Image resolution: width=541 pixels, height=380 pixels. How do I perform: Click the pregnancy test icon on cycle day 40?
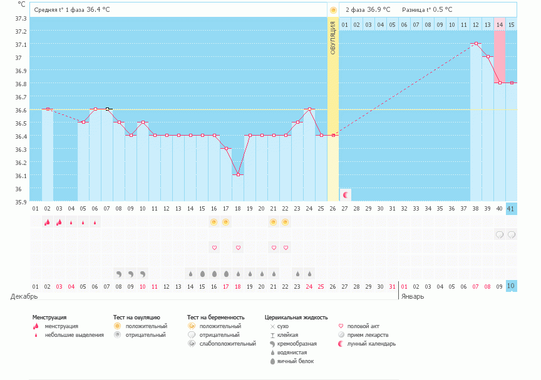(500, 234)
